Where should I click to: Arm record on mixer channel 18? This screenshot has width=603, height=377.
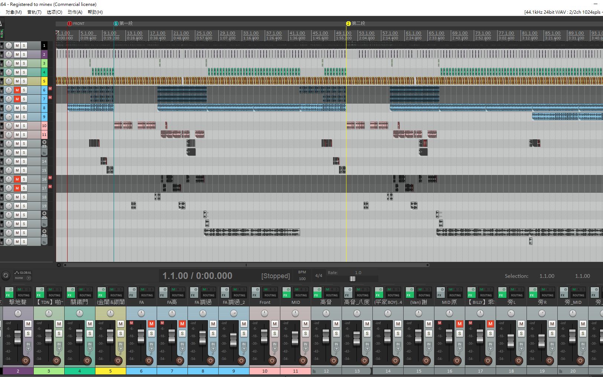(519, 360)
